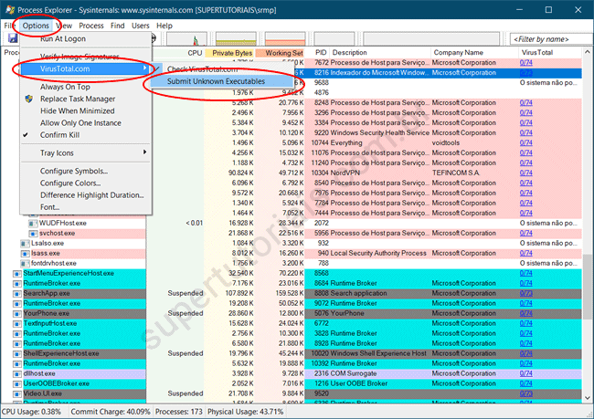Click the save icon in the toolbar

[13, 39]
